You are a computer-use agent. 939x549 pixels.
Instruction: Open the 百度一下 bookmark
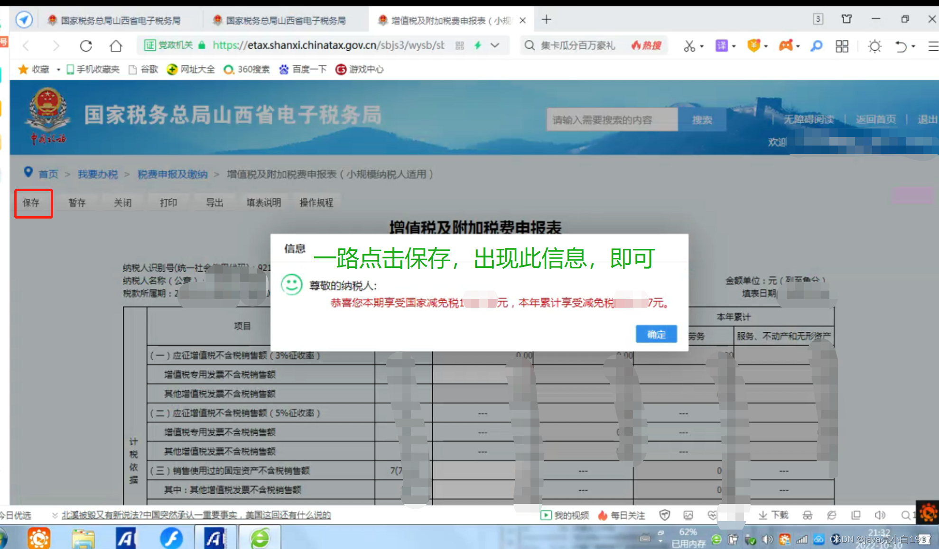click(303, 70)
